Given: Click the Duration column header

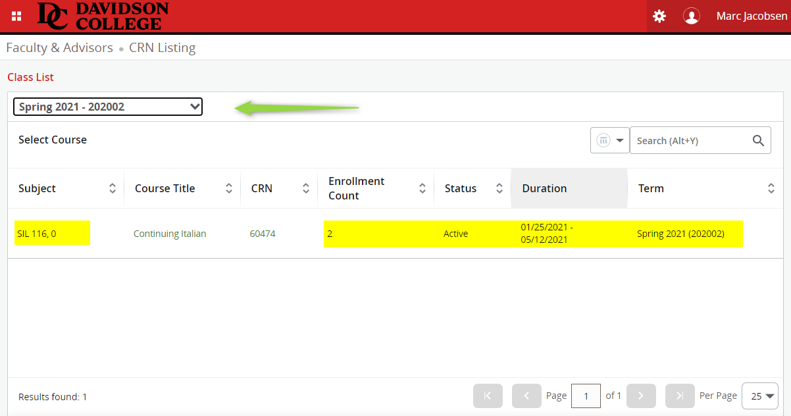Looking at the screenshot, I should 569,188.
